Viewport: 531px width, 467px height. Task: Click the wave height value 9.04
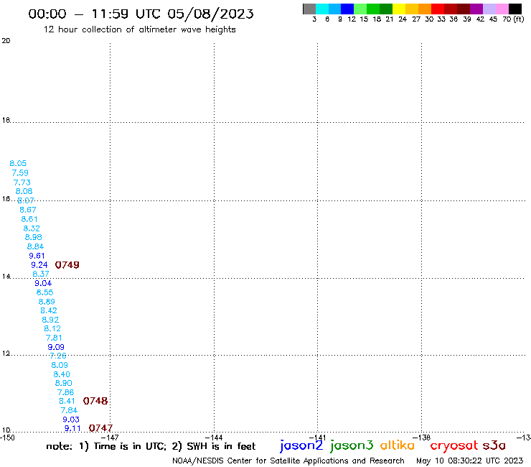[x=43, y=283]
